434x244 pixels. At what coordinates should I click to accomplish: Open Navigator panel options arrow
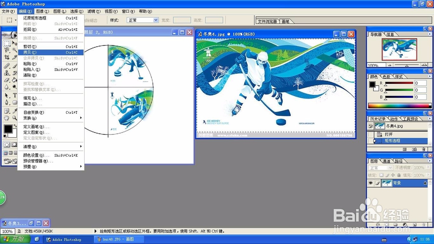430,34
